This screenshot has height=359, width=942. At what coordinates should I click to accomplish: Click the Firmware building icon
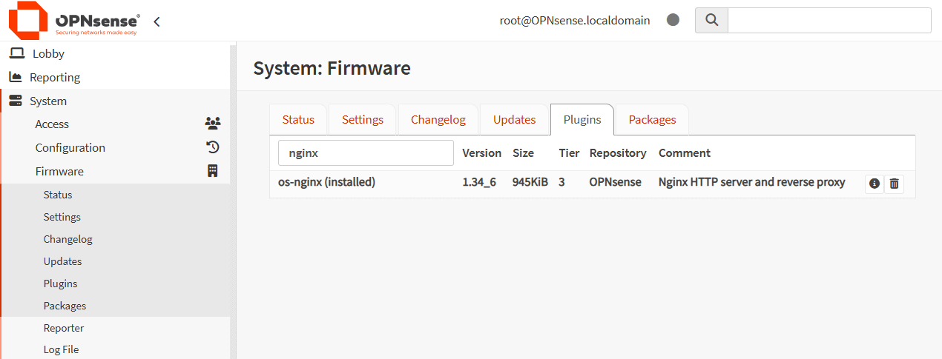click(x=213, y=171)
